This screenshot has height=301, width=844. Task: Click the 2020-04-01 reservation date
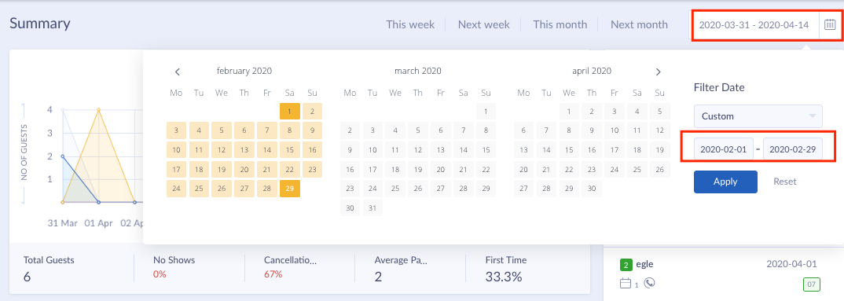[791, 264]
